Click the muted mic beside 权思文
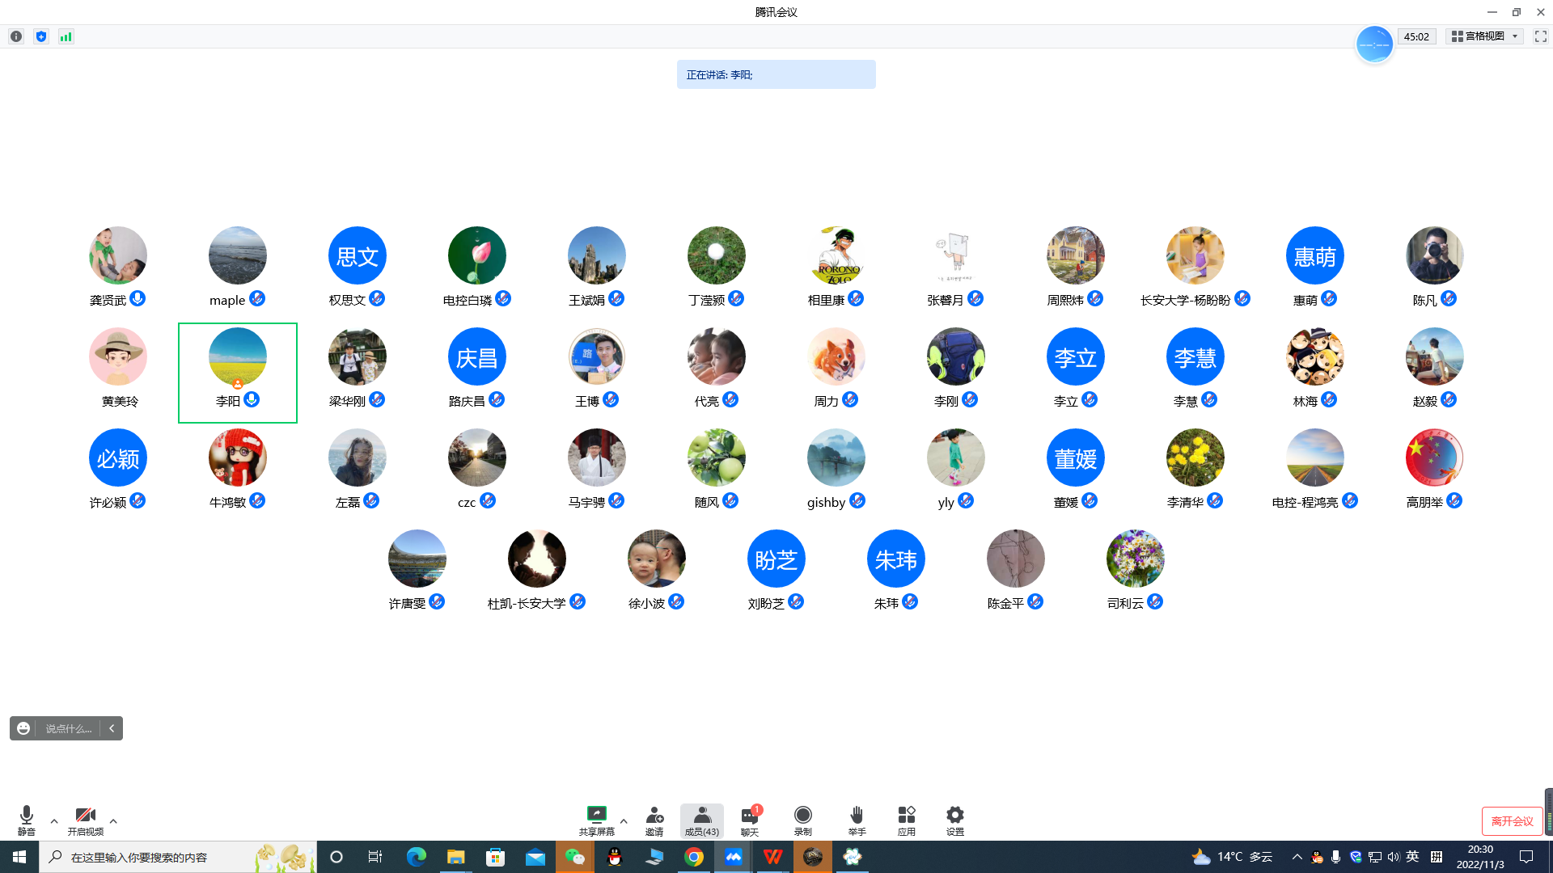Viewport: 1553px width, 873px height. [377, 298]
